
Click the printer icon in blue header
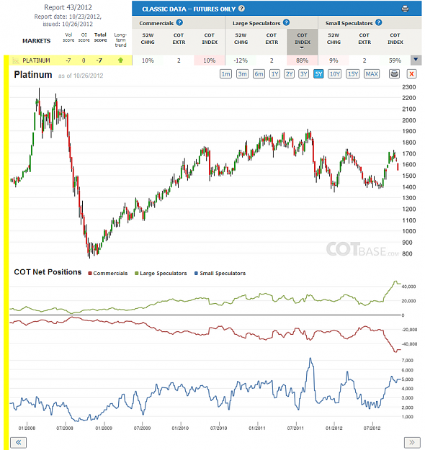[x=405, y=9]
